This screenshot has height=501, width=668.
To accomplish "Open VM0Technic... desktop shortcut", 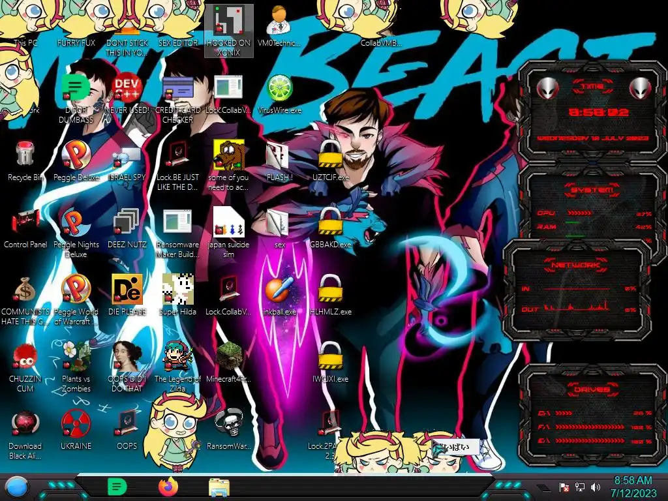I will click(x=279, y=25).
